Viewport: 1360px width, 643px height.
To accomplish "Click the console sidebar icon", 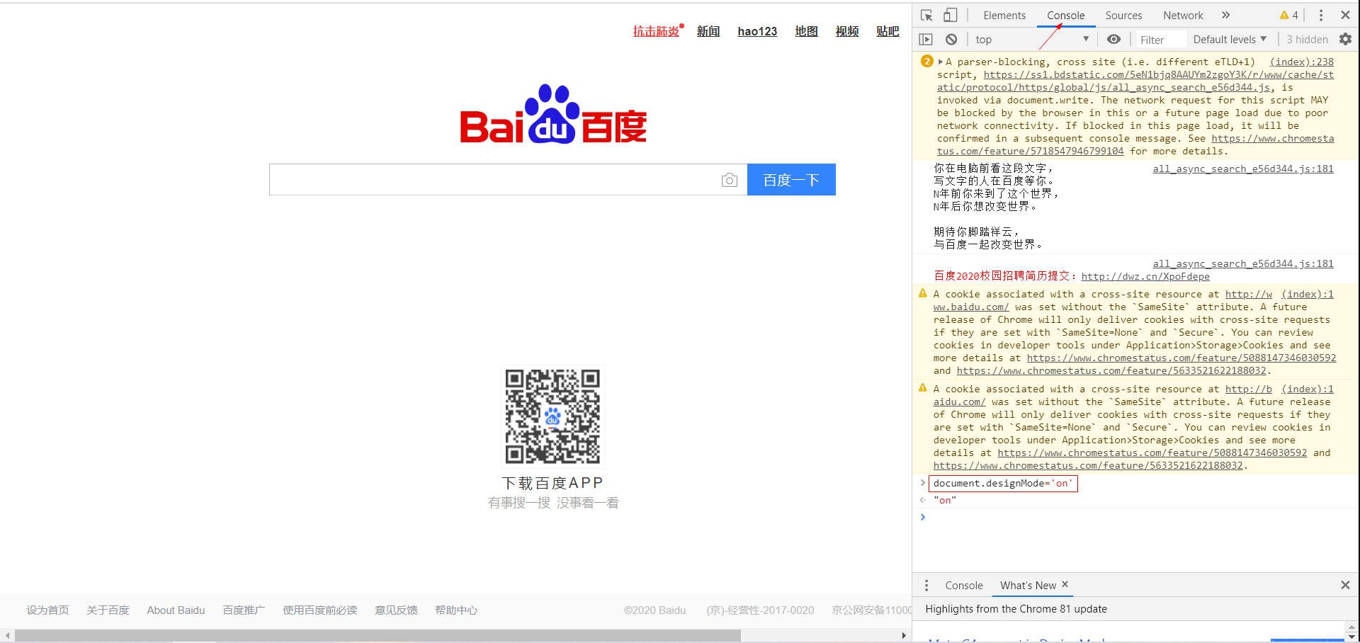I will [x=925, y=39].
